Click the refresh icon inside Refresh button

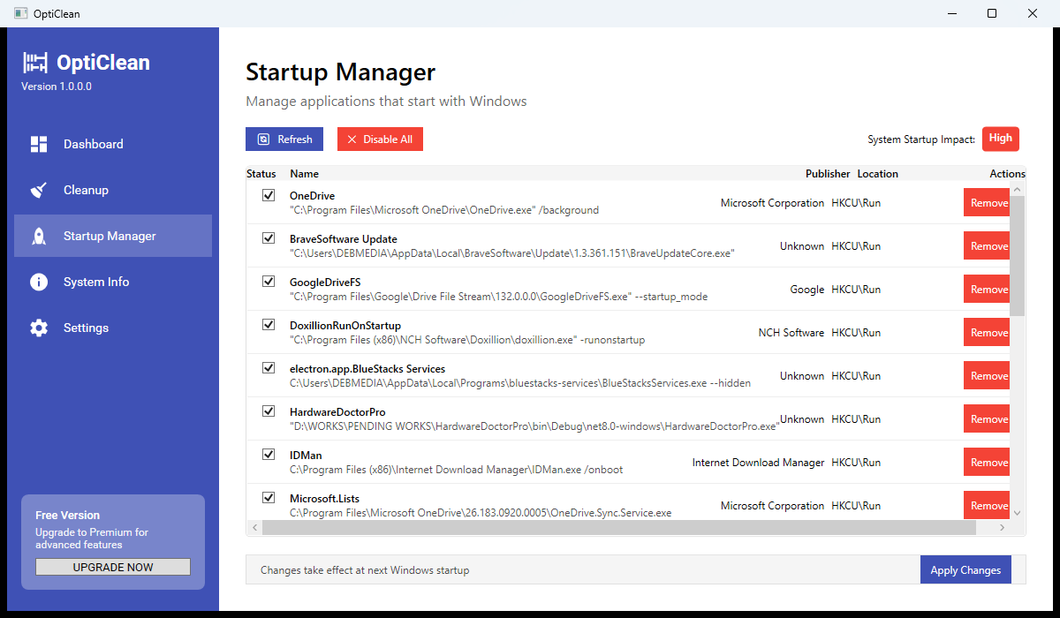[263, 139]
